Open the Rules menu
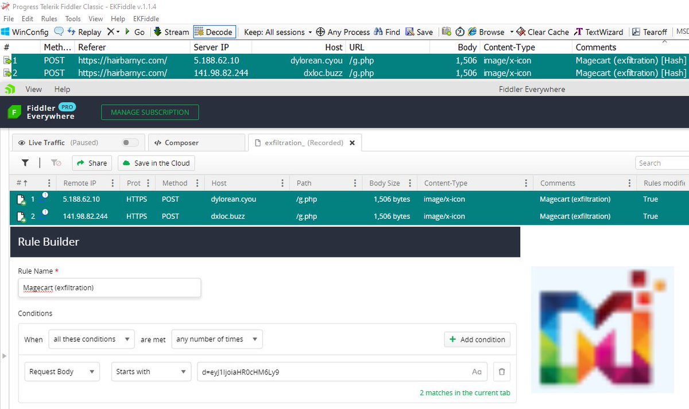The height and width of the screenshot is (409, 689). click(49, 19)
